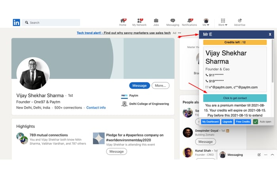
Task: Toggle the Auto open checkbox
Action: (x=256, y=122)
